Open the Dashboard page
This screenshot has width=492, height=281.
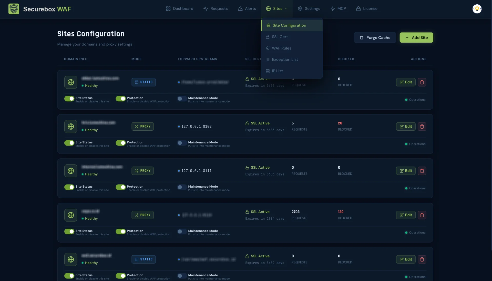pyautogui.click(x=180, y=9)
